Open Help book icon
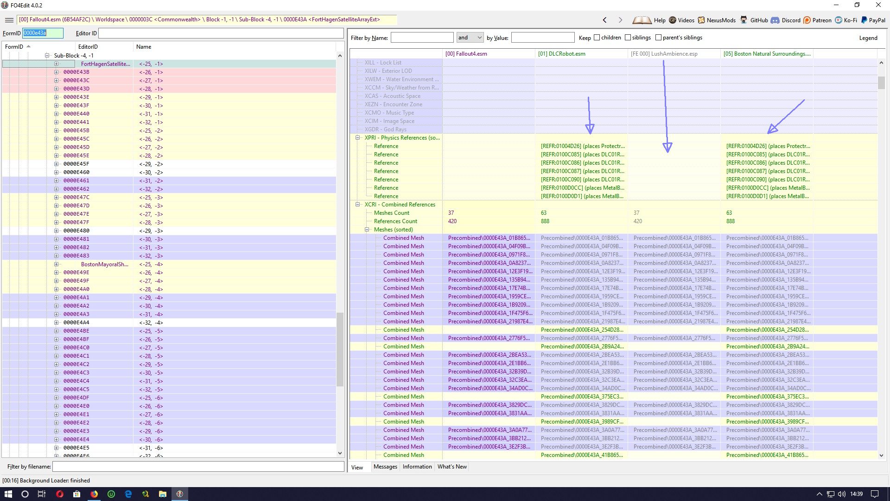 pos(642,20)
